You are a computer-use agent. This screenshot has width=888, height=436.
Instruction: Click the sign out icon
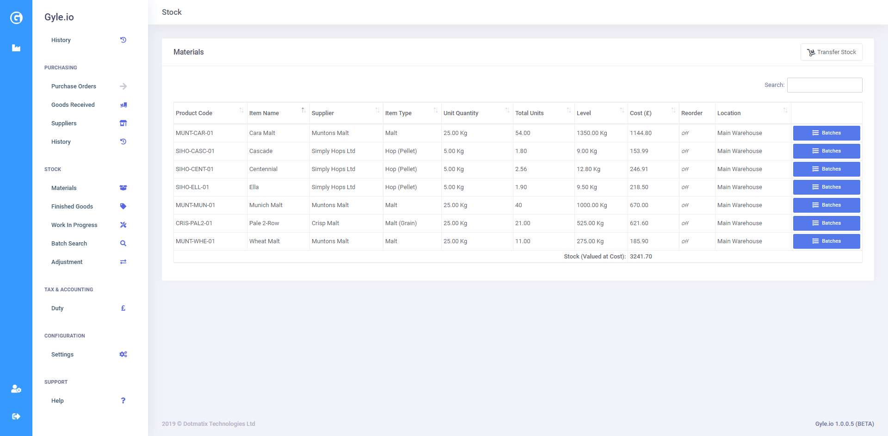16,416
